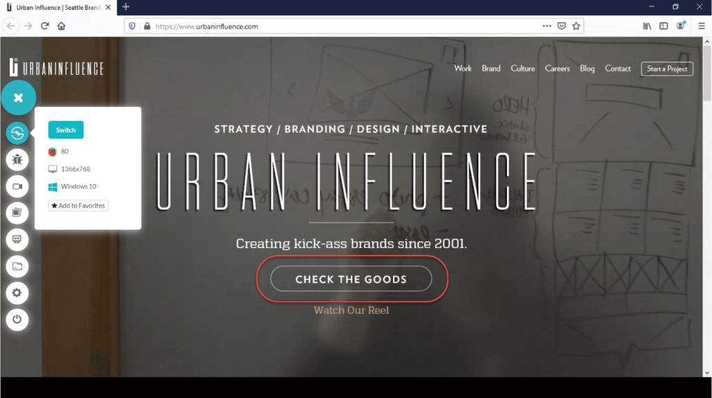Go forward with the browser forward arrow
Viewport: 712px width, 398px height.
[28, 26]
